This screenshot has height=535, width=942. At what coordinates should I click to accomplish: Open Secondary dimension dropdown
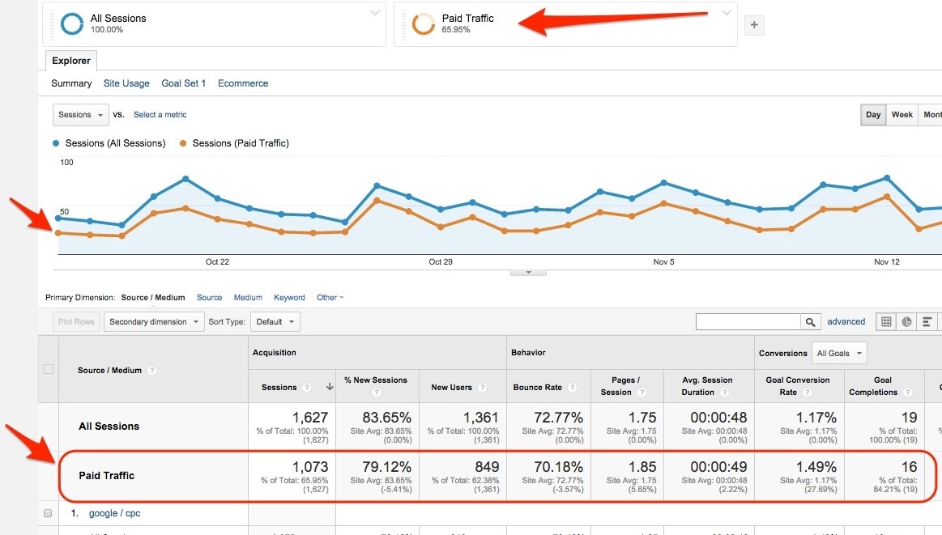click(x=154, y=322)
